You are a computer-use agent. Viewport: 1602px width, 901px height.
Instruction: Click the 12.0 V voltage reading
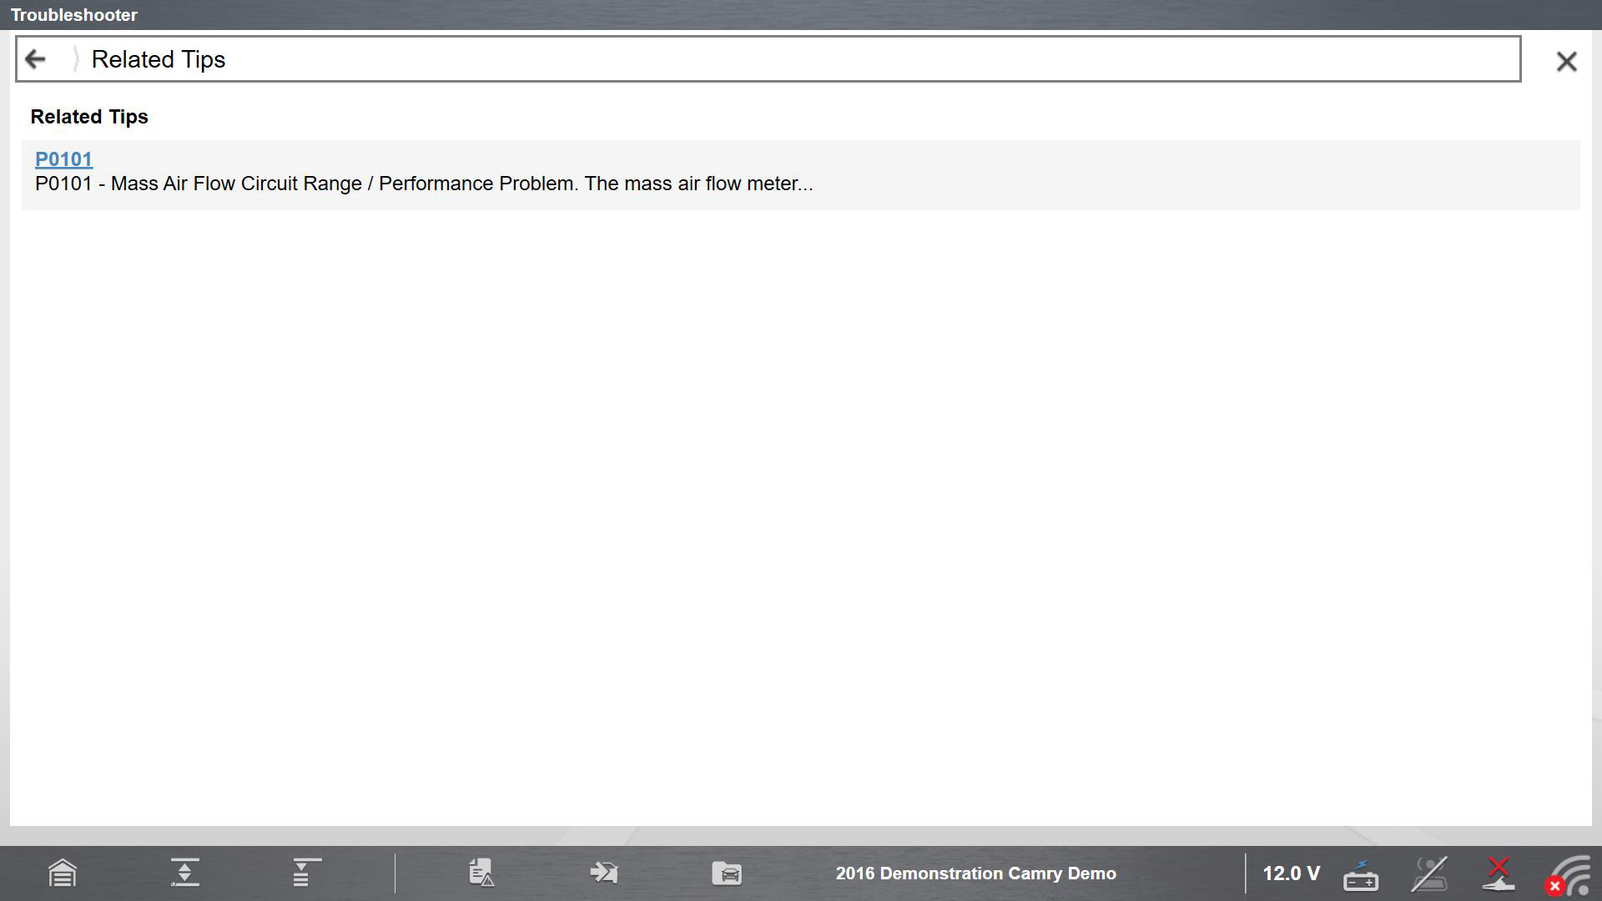point(1291,873)
